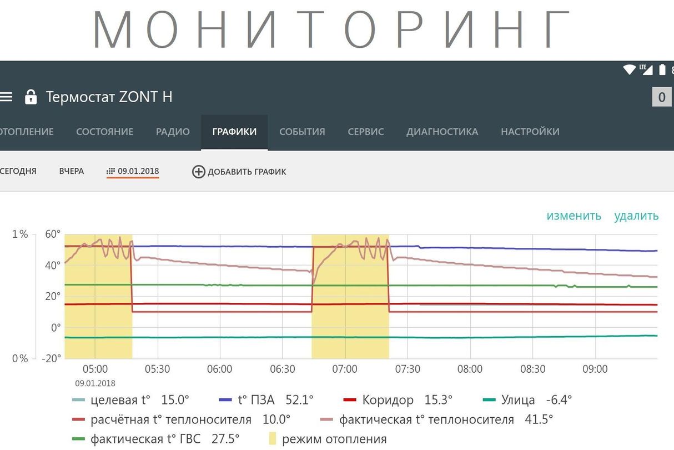
Task: Click the 60° temperature axis label
Action: (x=53, y=234)
